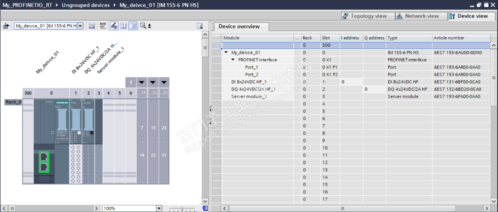Click the overview navigation icon beside zoom slider

click(x=205, y=208)
